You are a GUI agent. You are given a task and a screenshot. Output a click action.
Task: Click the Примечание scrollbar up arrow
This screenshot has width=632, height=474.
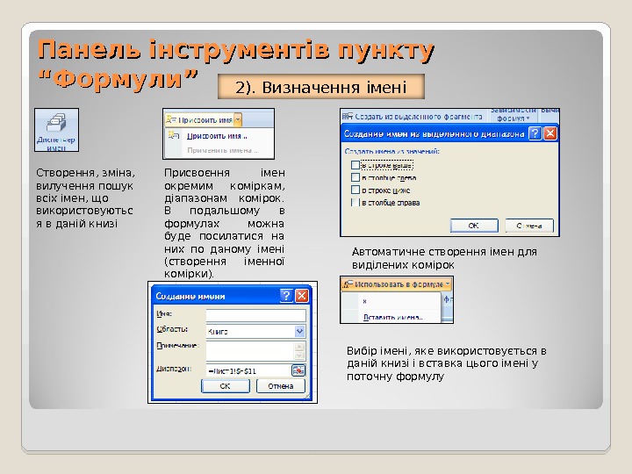click(299, 347)
